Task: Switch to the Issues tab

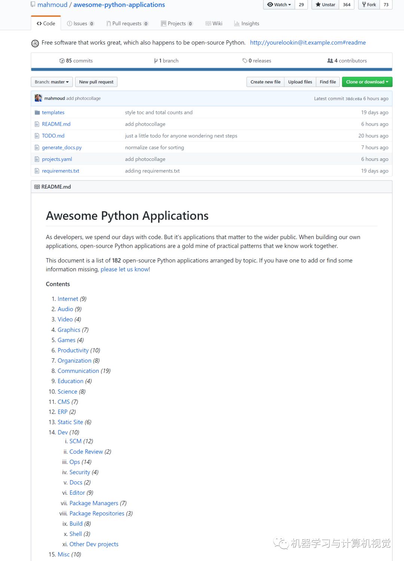Action: click(x=80, y=23)
